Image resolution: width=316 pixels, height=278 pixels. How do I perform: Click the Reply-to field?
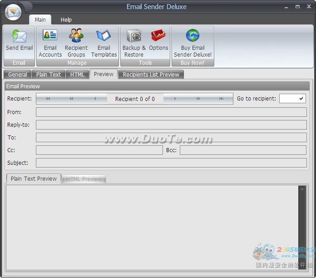point(171,125)
